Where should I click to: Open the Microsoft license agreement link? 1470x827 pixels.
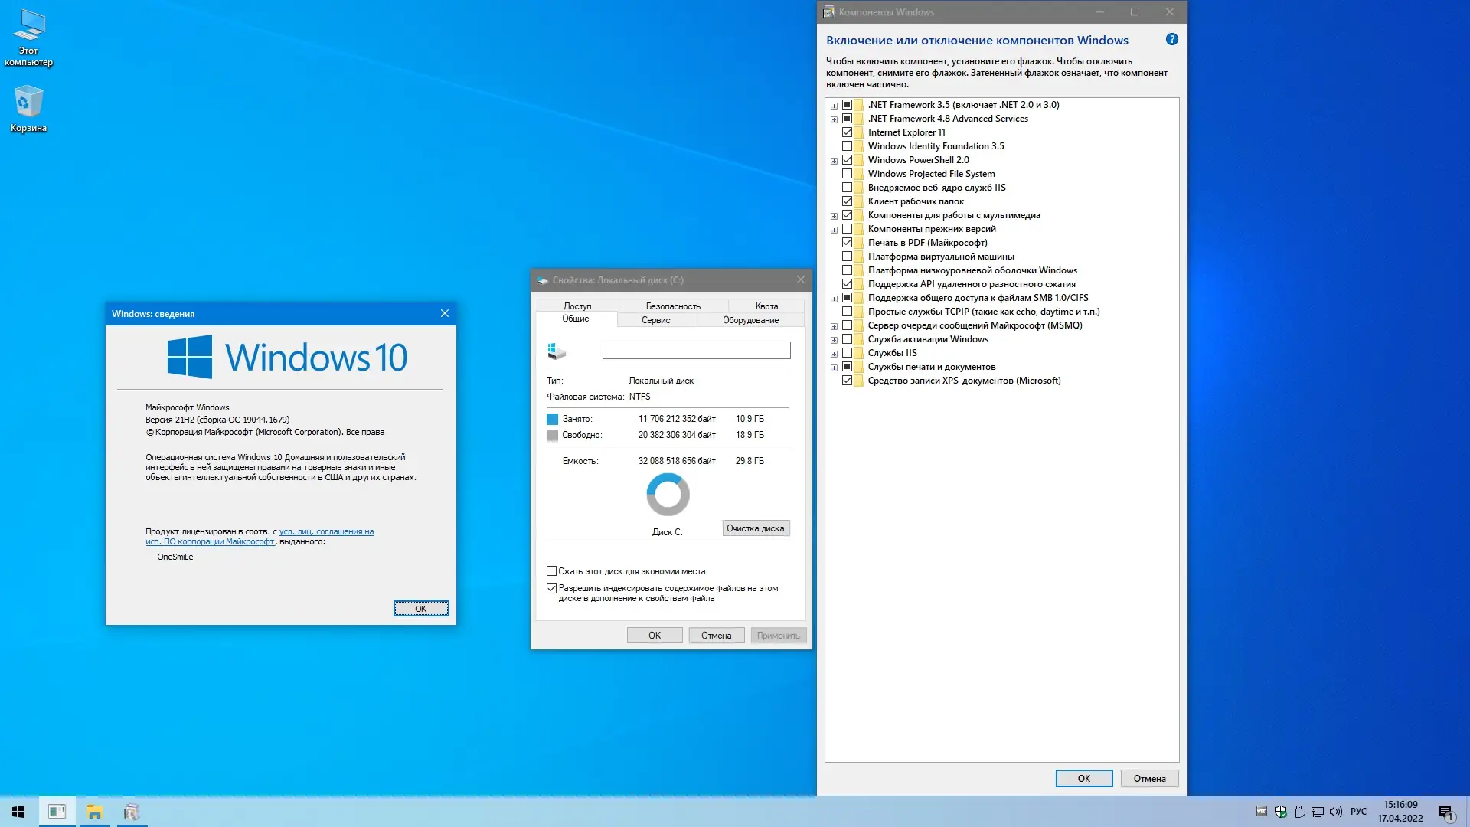pos(326,531)
